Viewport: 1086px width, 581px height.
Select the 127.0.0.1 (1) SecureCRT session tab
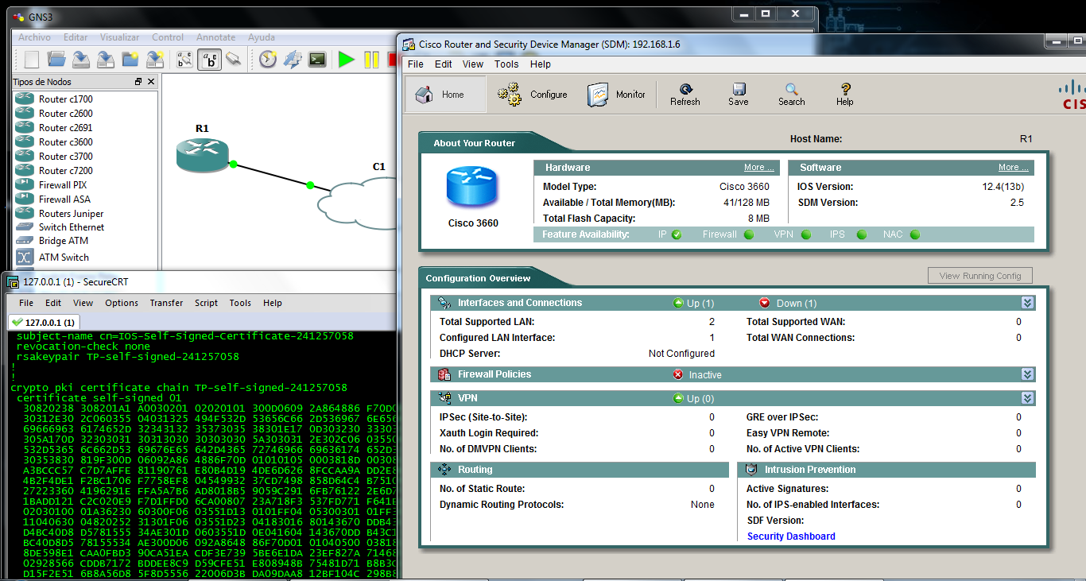(x=44, y=322)
